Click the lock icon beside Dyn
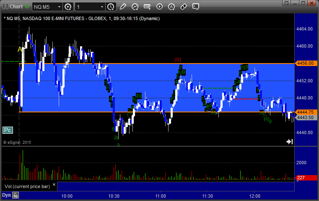Image resolution: width=319 pixels, height=201 pixels. (16, 195)
